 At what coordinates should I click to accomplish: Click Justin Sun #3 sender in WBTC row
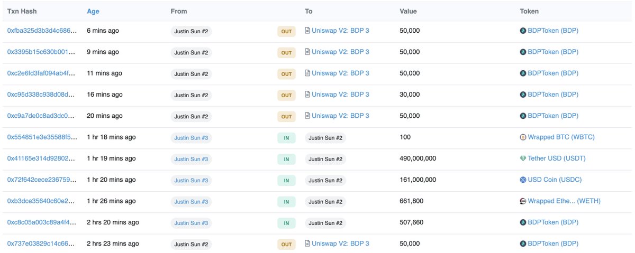192,138
